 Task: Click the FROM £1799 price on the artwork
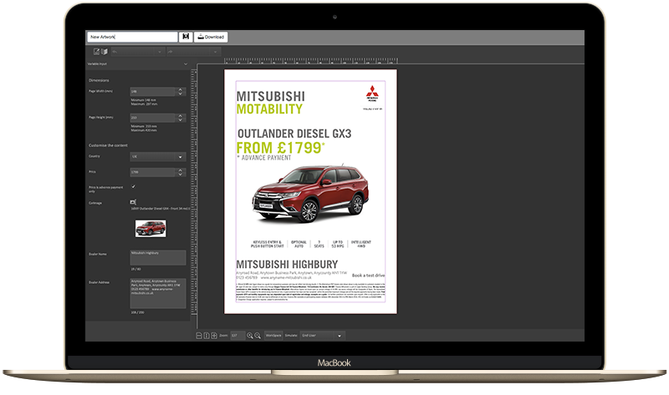click(280, 148)
